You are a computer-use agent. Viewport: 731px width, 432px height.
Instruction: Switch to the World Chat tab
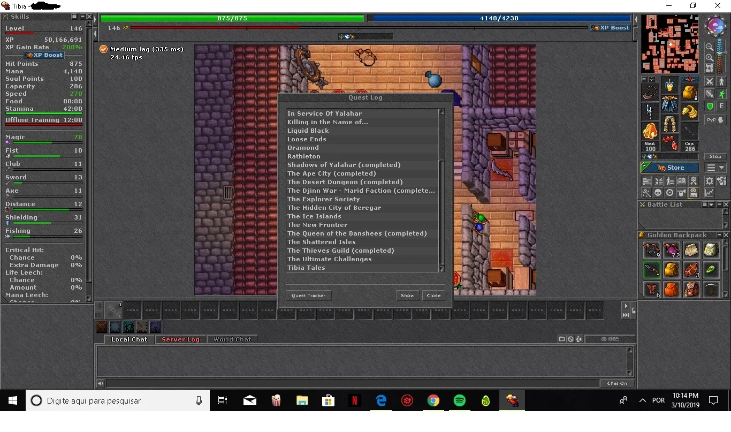[x=232, y=339]
